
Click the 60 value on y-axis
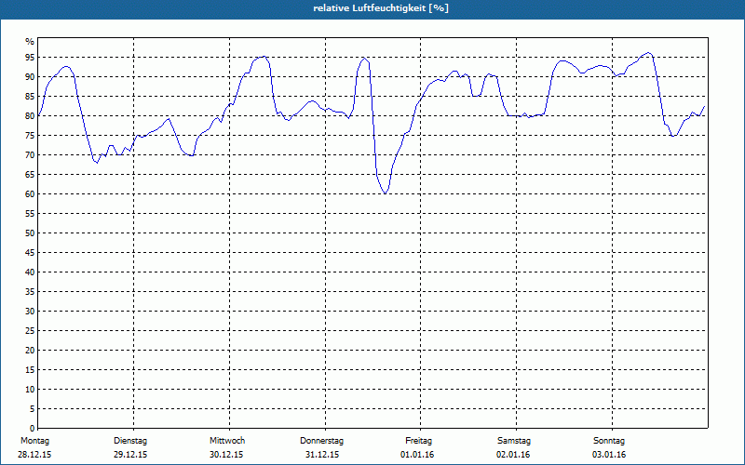pyautogui.click(x=30, y=194)
